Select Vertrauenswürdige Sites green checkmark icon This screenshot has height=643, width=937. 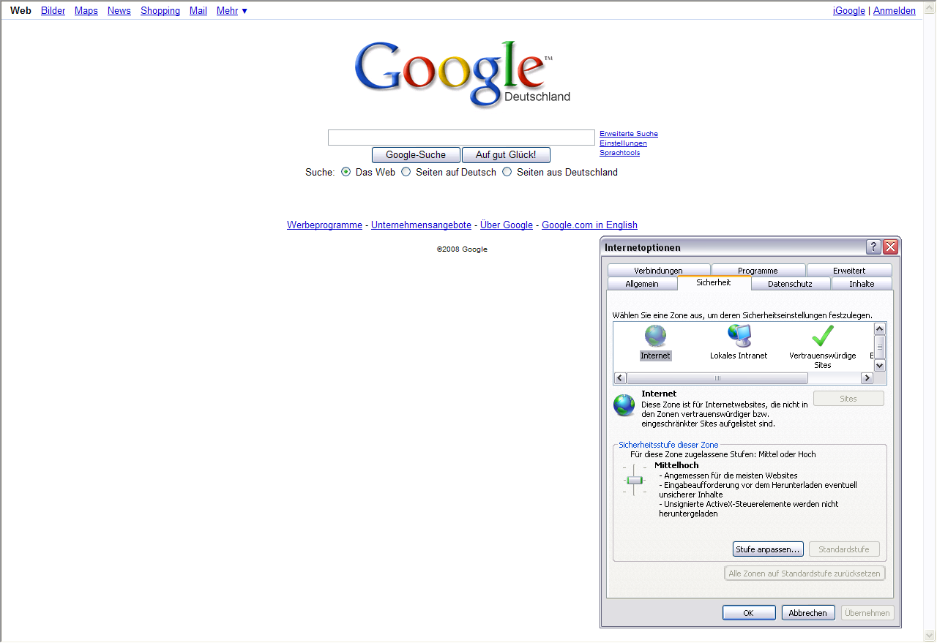[x=823, y=336]
